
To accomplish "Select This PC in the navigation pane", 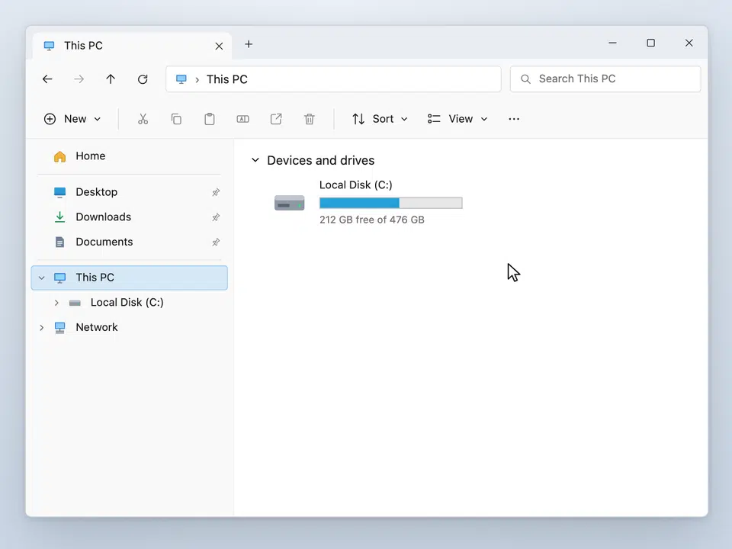I will (129, 278).
